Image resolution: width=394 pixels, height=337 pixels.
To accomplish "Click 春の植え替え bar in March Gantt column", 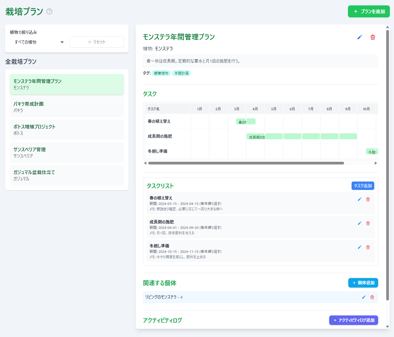I will pyautogui.click(x=241, y=121).
